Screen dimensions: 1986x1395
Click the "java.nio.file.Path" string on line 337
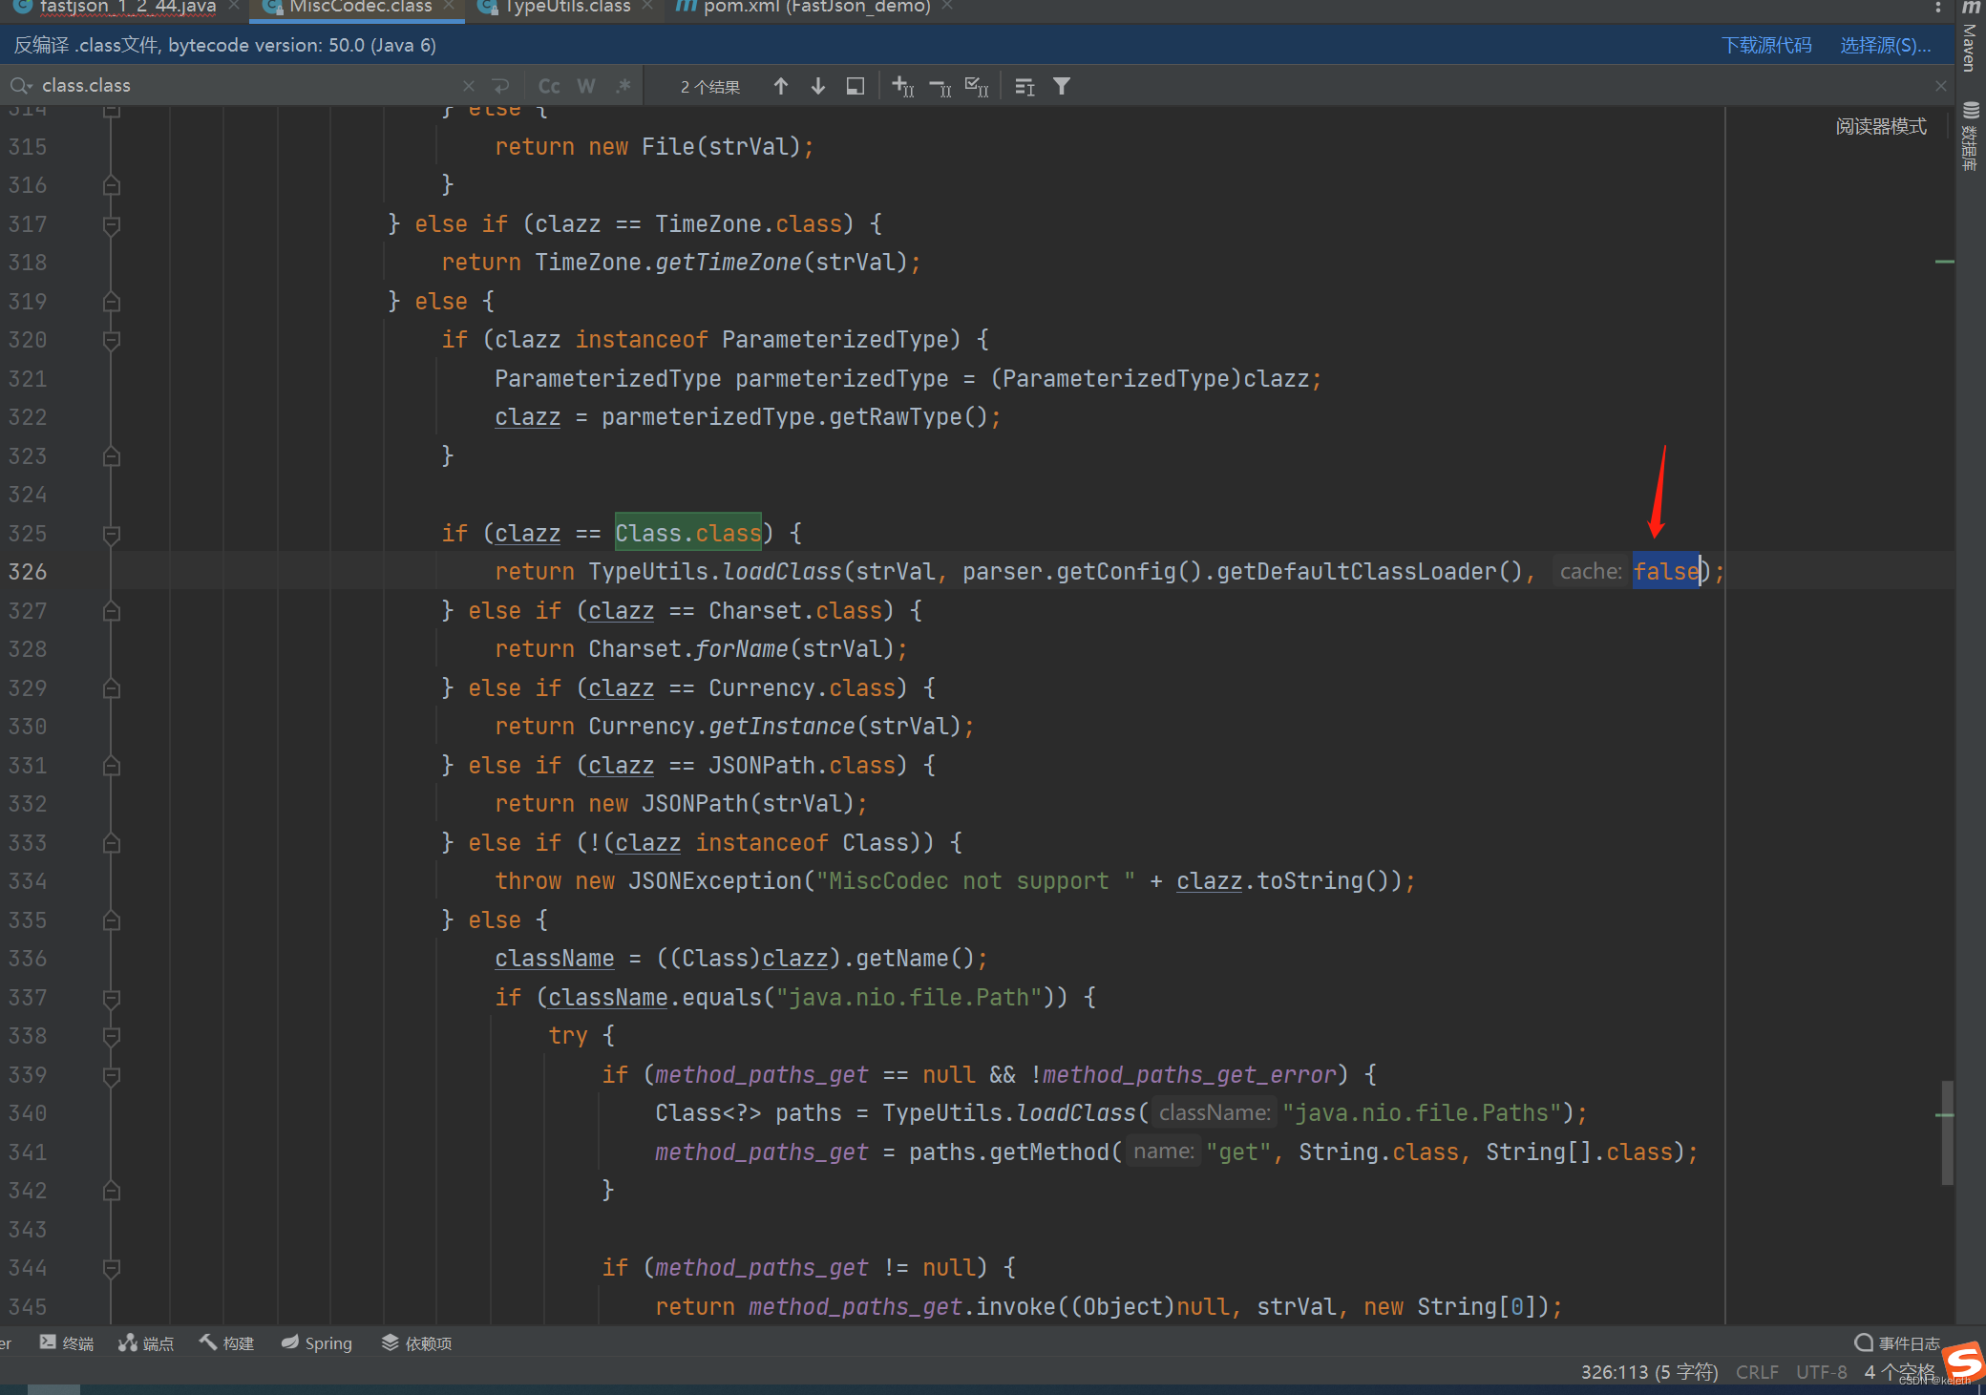[908, 998]
